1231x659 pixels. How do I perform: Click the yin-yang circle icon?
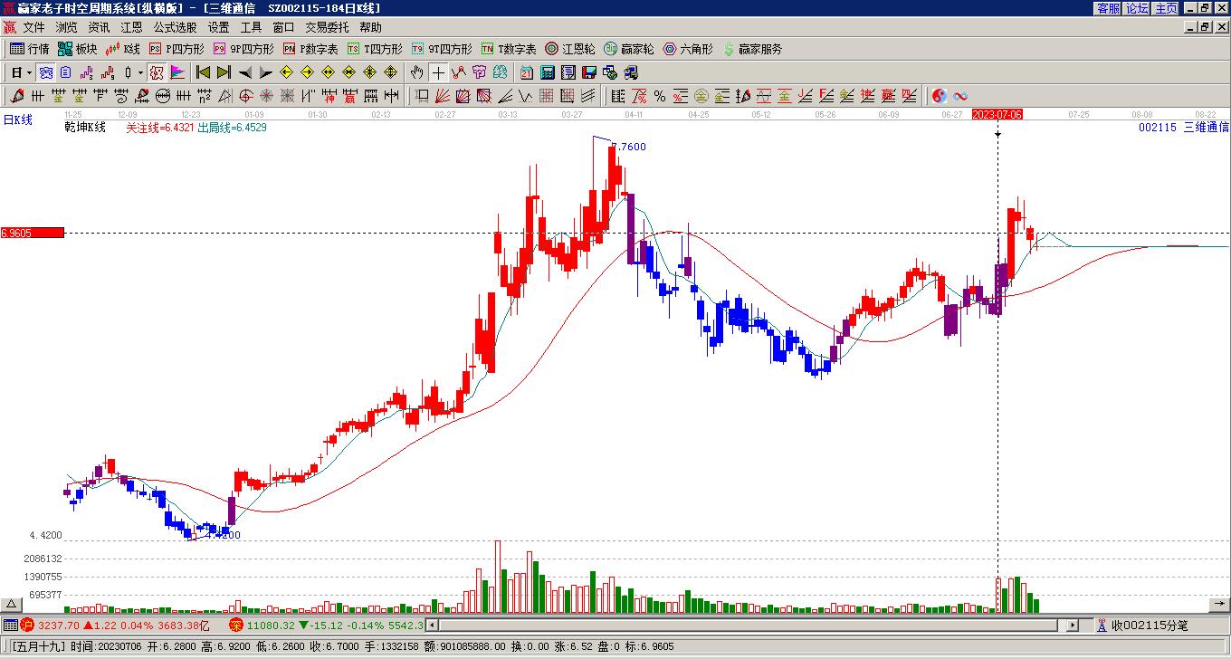pos(940,96)
